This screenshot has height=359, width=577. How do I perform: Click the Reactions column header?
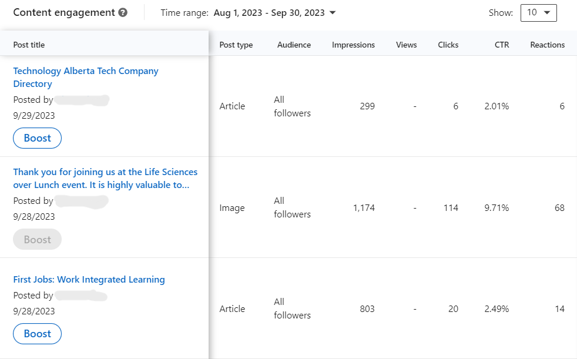(x=547, y=45)
